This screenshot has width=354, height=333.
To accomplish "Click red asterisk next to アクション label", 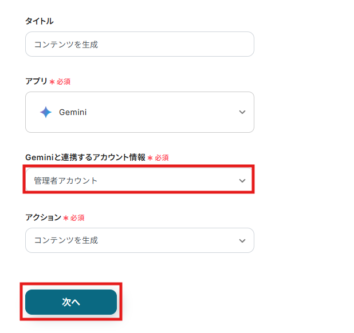I will tap(66, 218).
